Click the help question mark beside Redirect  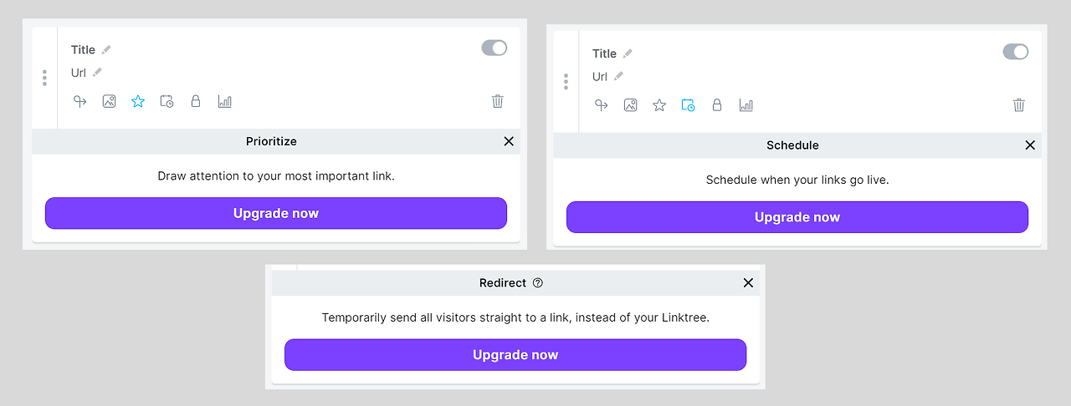click(x=538, y=283)
